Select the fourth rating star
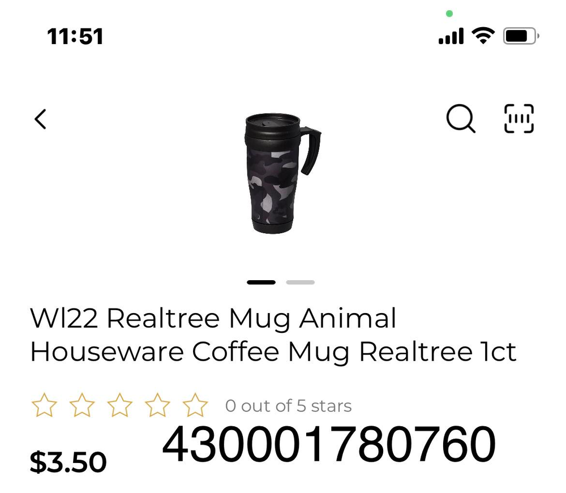The height and width of the screenshot is (493, 566). point(157,405)
